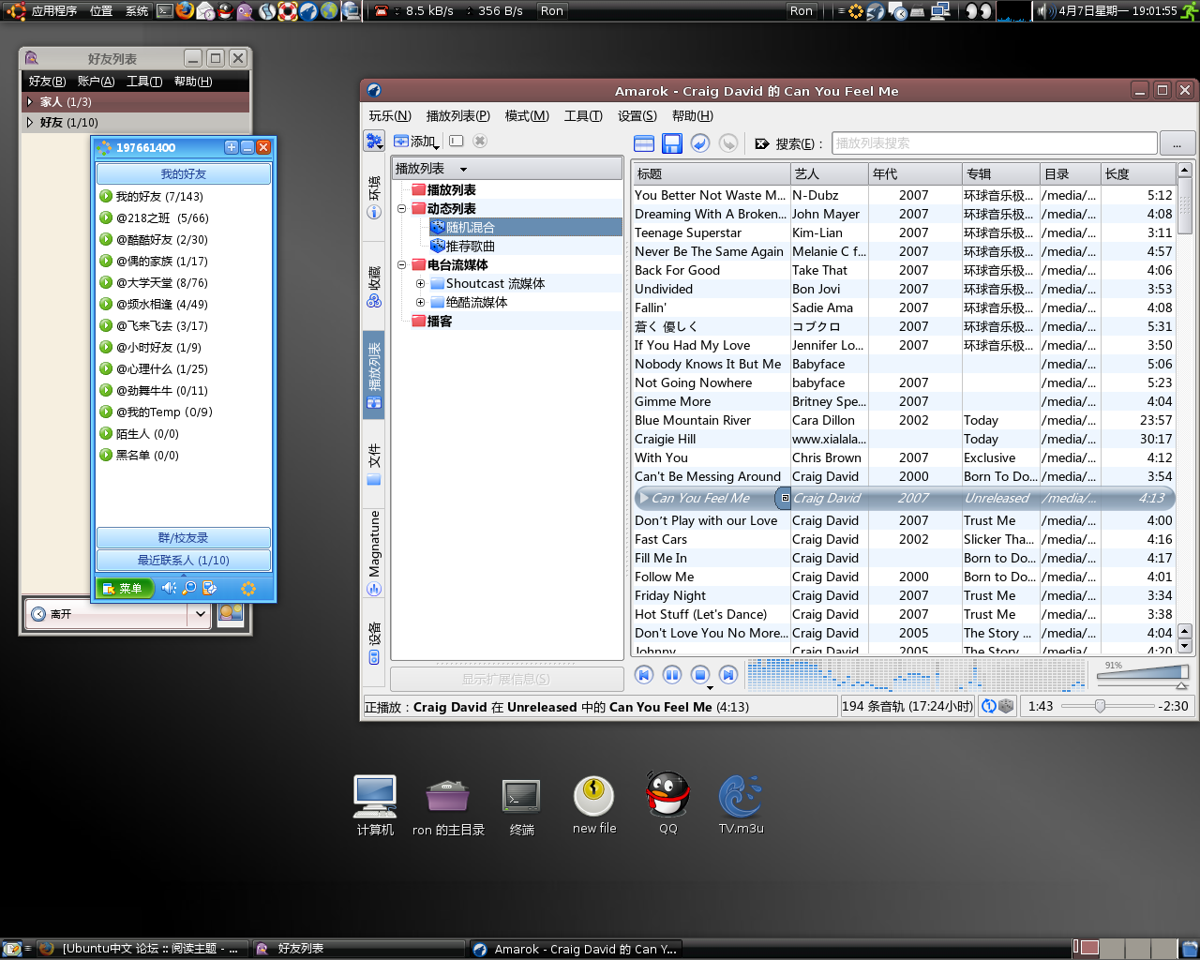Viewport: 1200px width, 960px height.
Task: Collapse the 电台流媒体 tree node
Action: [401, 264]
